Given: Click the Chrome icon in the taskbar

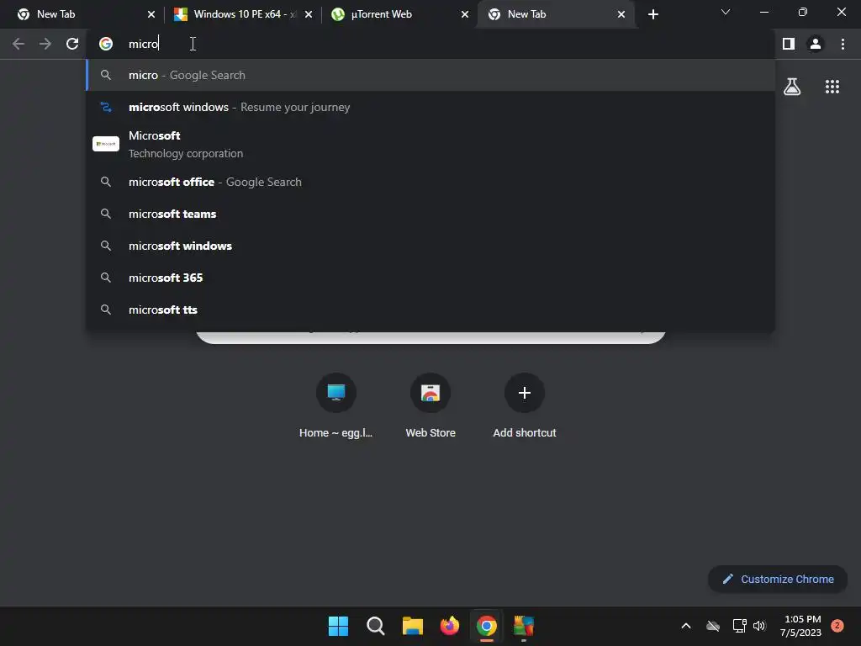Looking at the screenshot, I should pos(487,626).
